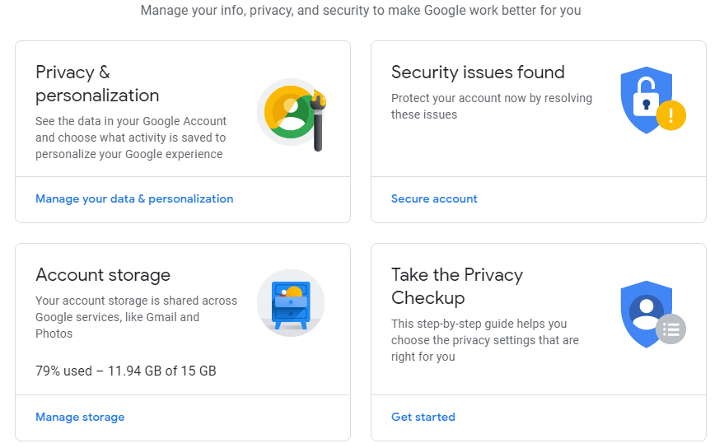Click the 'shared across Google services' description
The width and height of the screenshot is (724, 448).
point(136,317)
